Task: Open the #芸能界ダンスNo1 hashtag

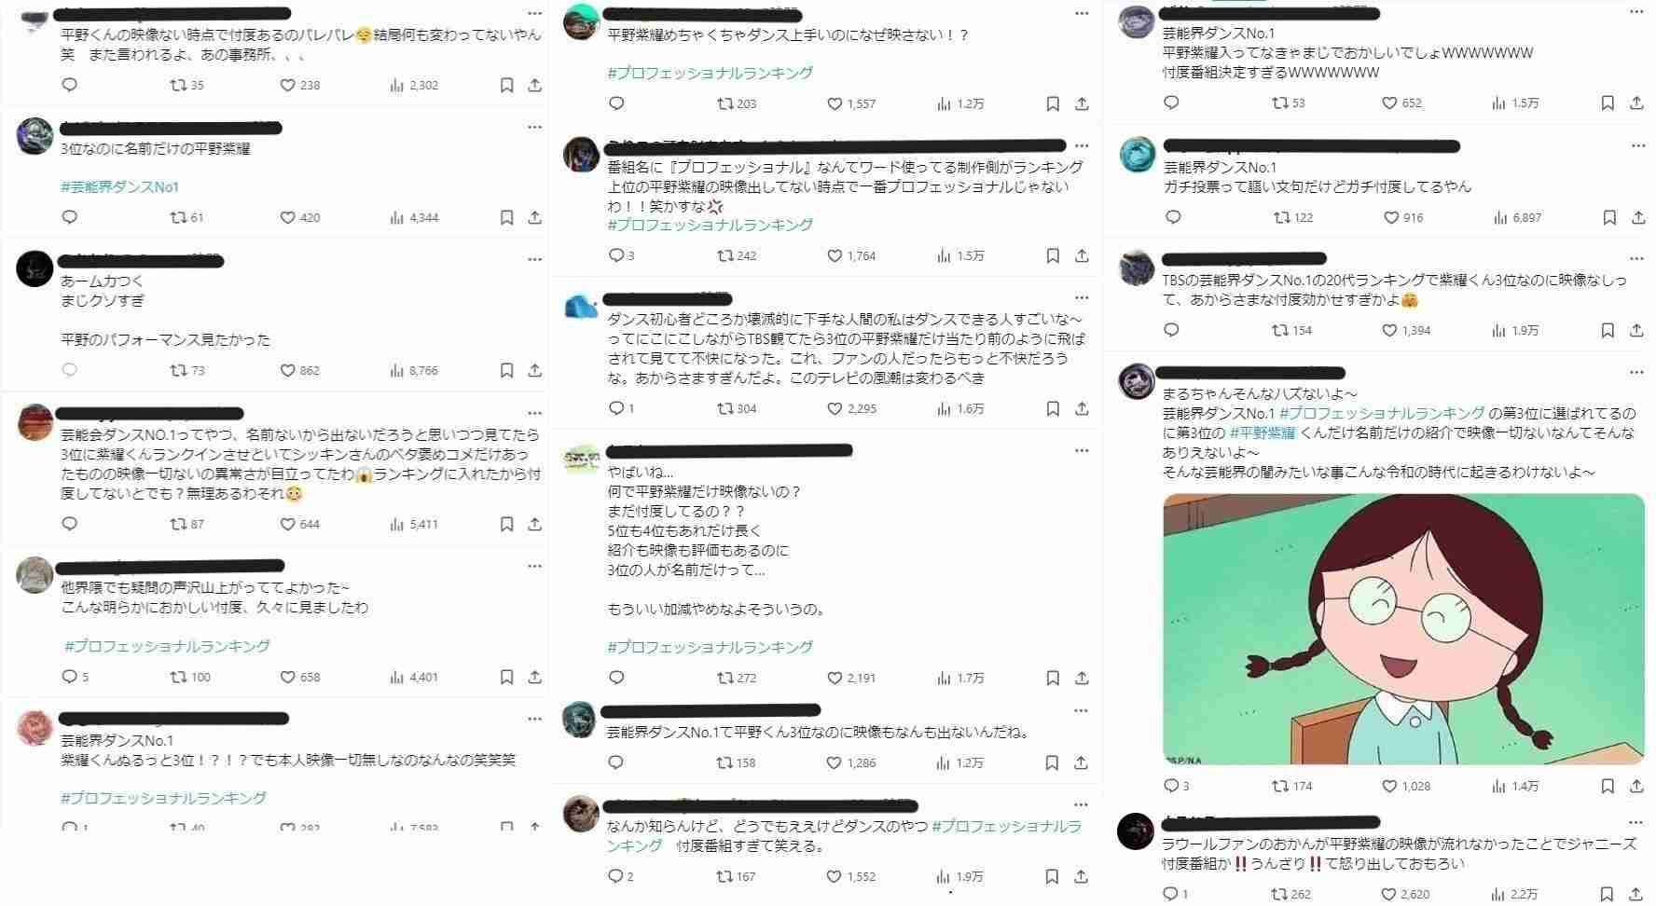Action: pyautogui.click(x=120, y=186)
